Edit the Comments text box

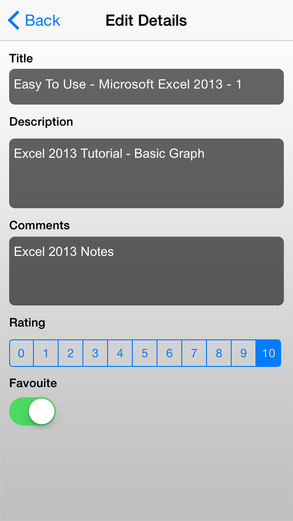146,271
